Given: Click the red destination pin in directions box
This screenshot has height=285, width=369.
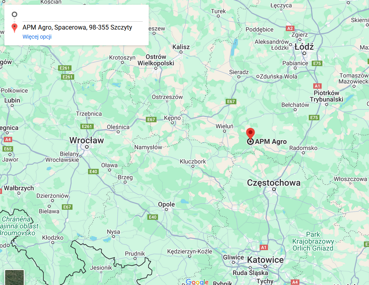Looking at the screenshot, I should pos(14,28).
